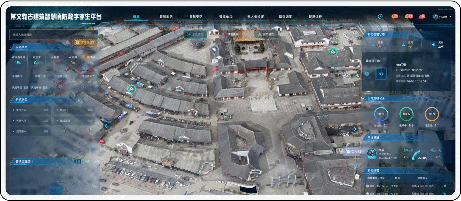Click the 故障 fault status icon
The image size is (461, 201).
point(403,45)
